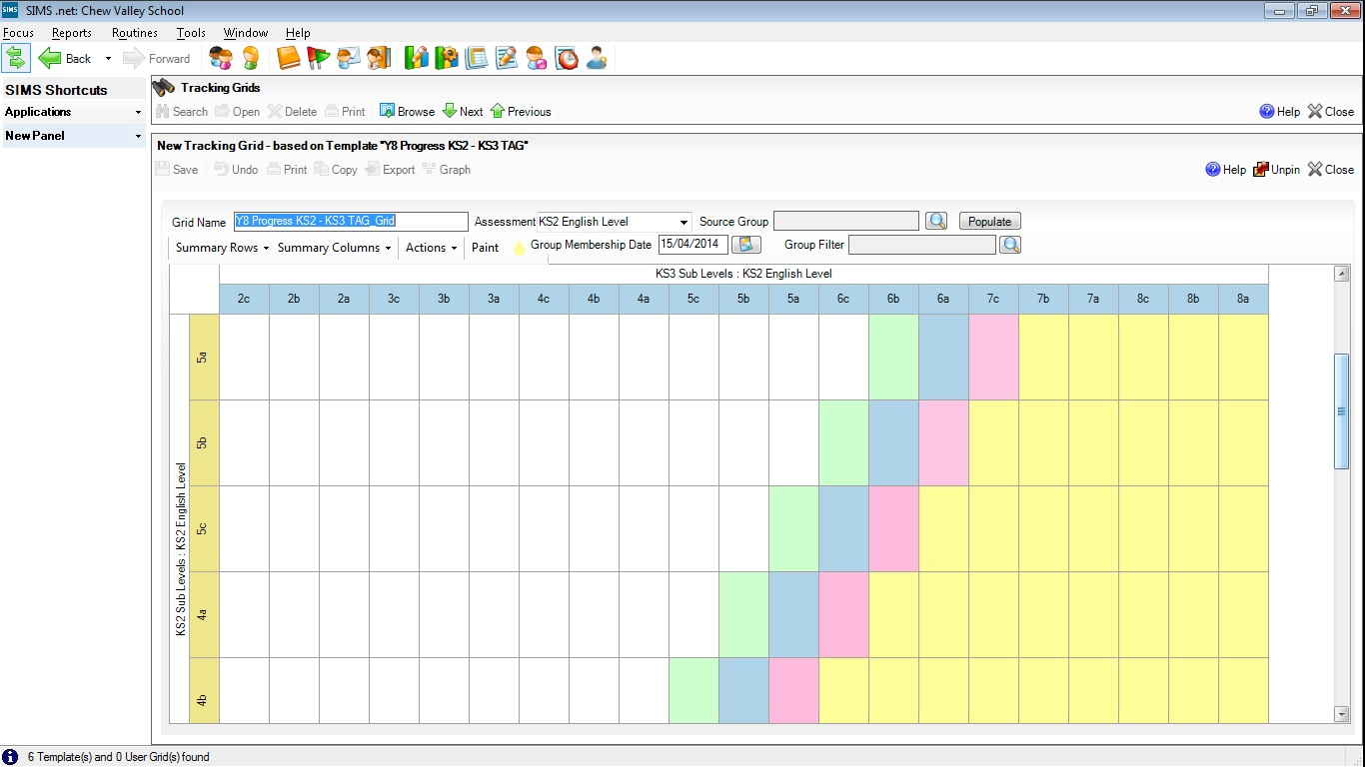This screenshot has height=767, width=1365.
Task: Click the orange book icon in main toolbar
Action: tap(289, 58)
